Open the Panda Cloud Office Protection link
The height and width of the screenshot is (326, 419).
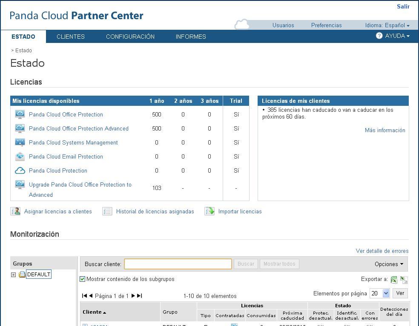pyautogui.click(x=66, y=114)
